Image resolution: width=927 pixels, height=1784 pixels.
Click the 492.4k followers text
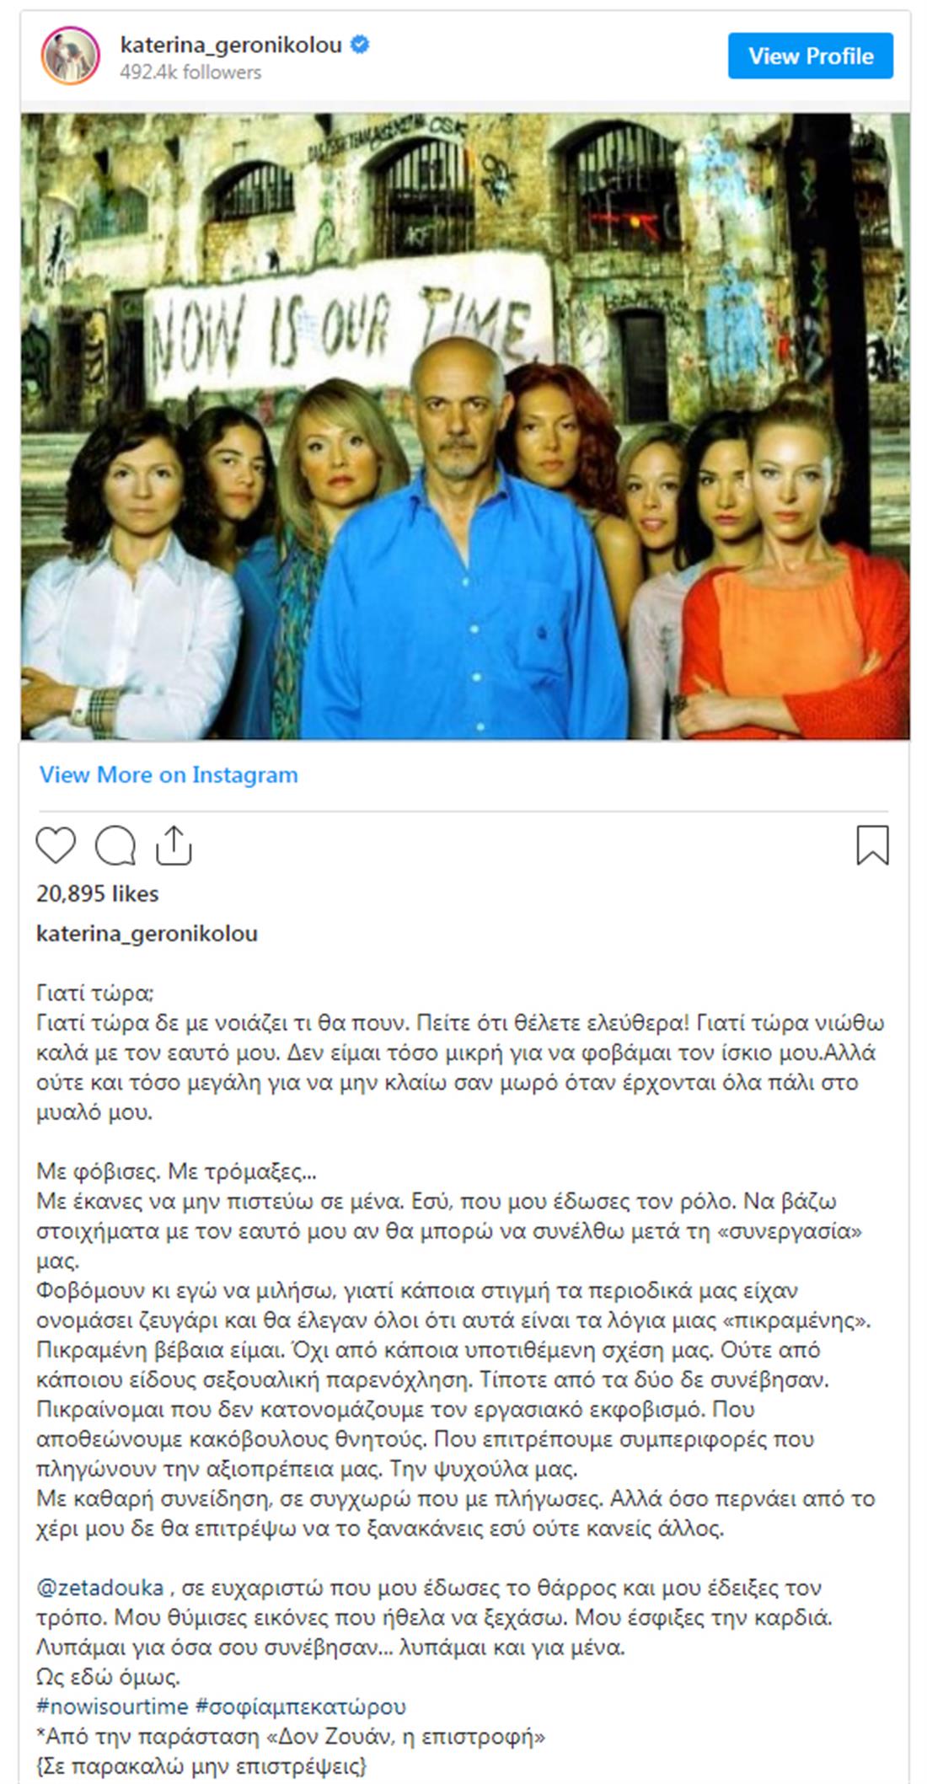coord(190,72)
